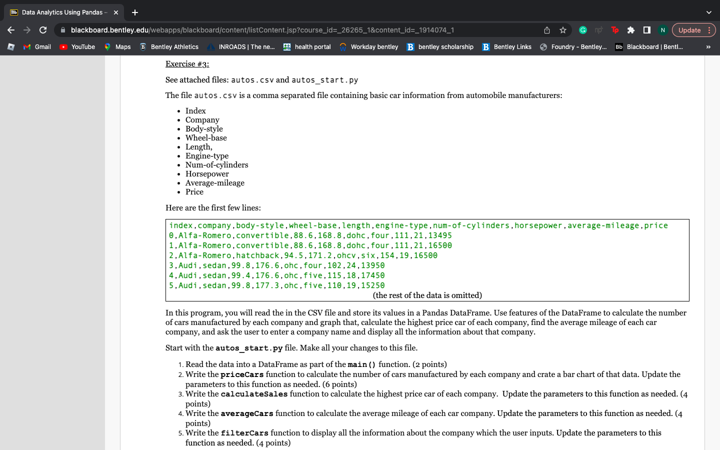The image size is (720, 450).
Task: Click the reload page icon
Action: pyautogui.click(x=43, y=30)
